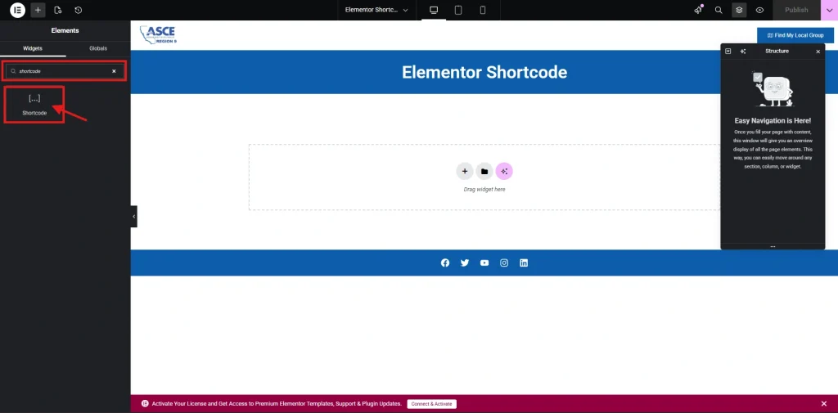Preview changes with the eye icon
This screenshot has width=838, height=413.
tap(759, 10)
